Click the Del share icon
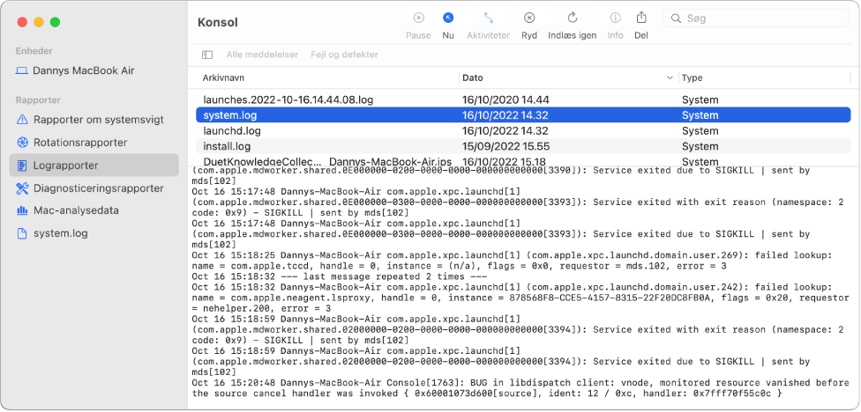This screenshot has width=861, height=412. 640,18
